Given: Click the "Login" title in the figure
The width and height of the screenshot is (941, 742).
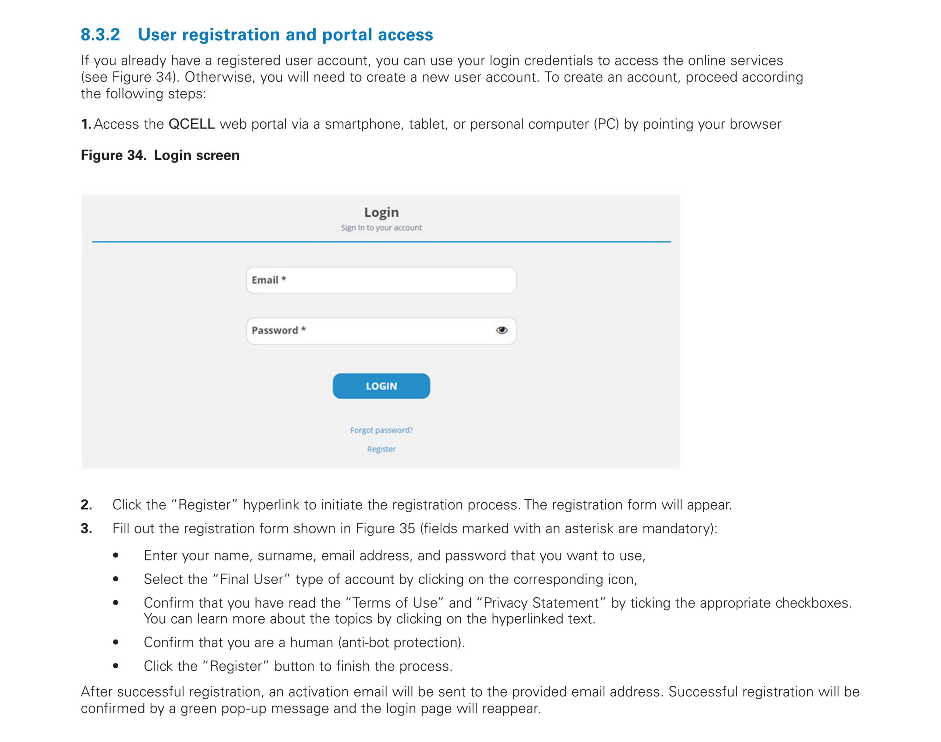Looking at the screenshot, I should click(x=381, y=212).
